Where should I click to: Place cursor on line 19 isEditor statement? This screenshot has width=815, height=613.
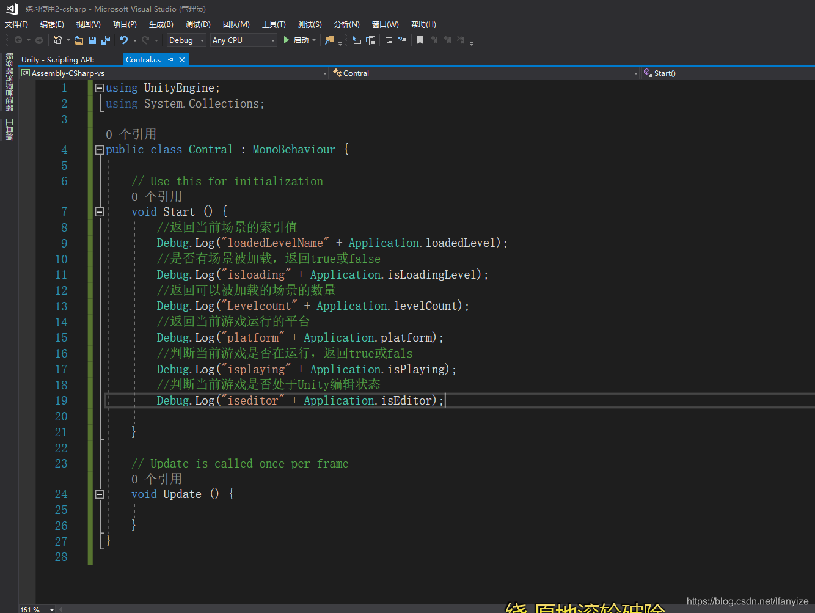coord(301,401)
